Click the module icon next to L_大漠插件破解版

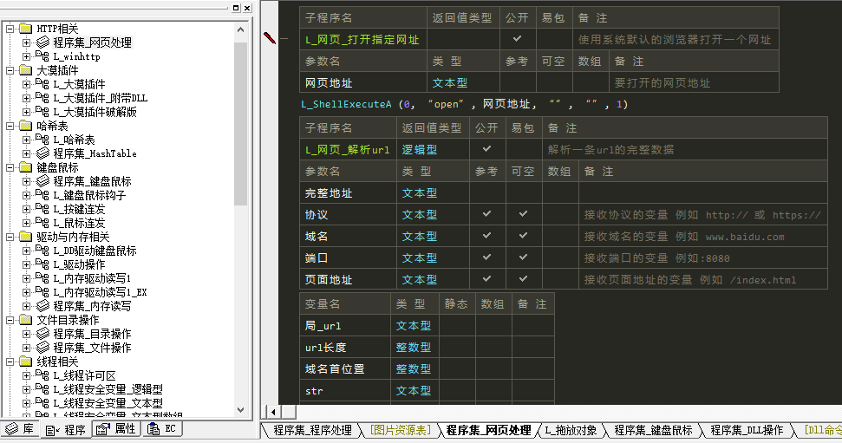42,112
